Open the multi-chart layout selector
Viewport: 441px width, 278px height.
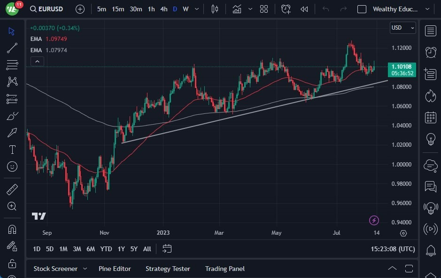(263, 8)
